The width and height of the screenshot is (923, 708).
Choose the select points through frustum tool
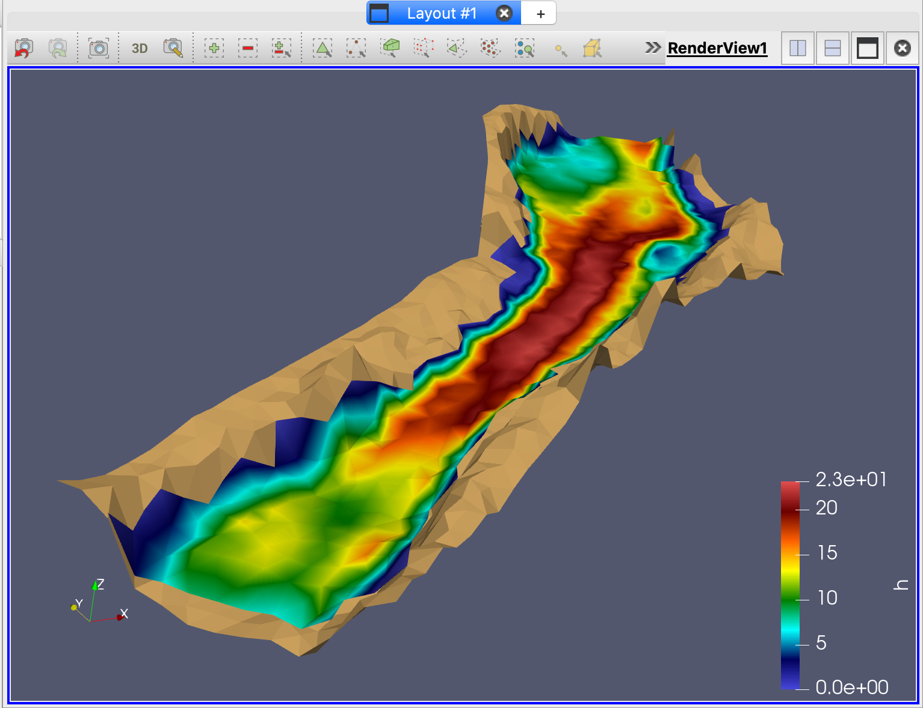tap(424, 48)
